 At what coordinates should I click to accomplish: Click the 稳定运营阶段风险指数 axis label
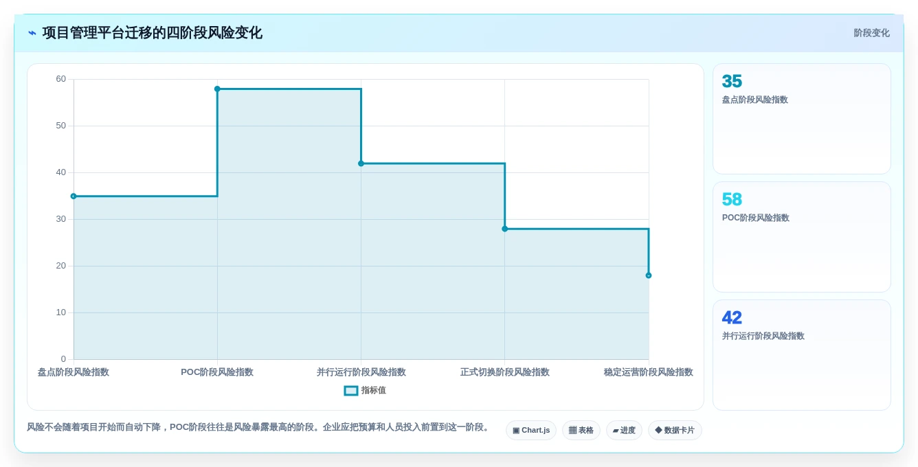click(649, 372)
